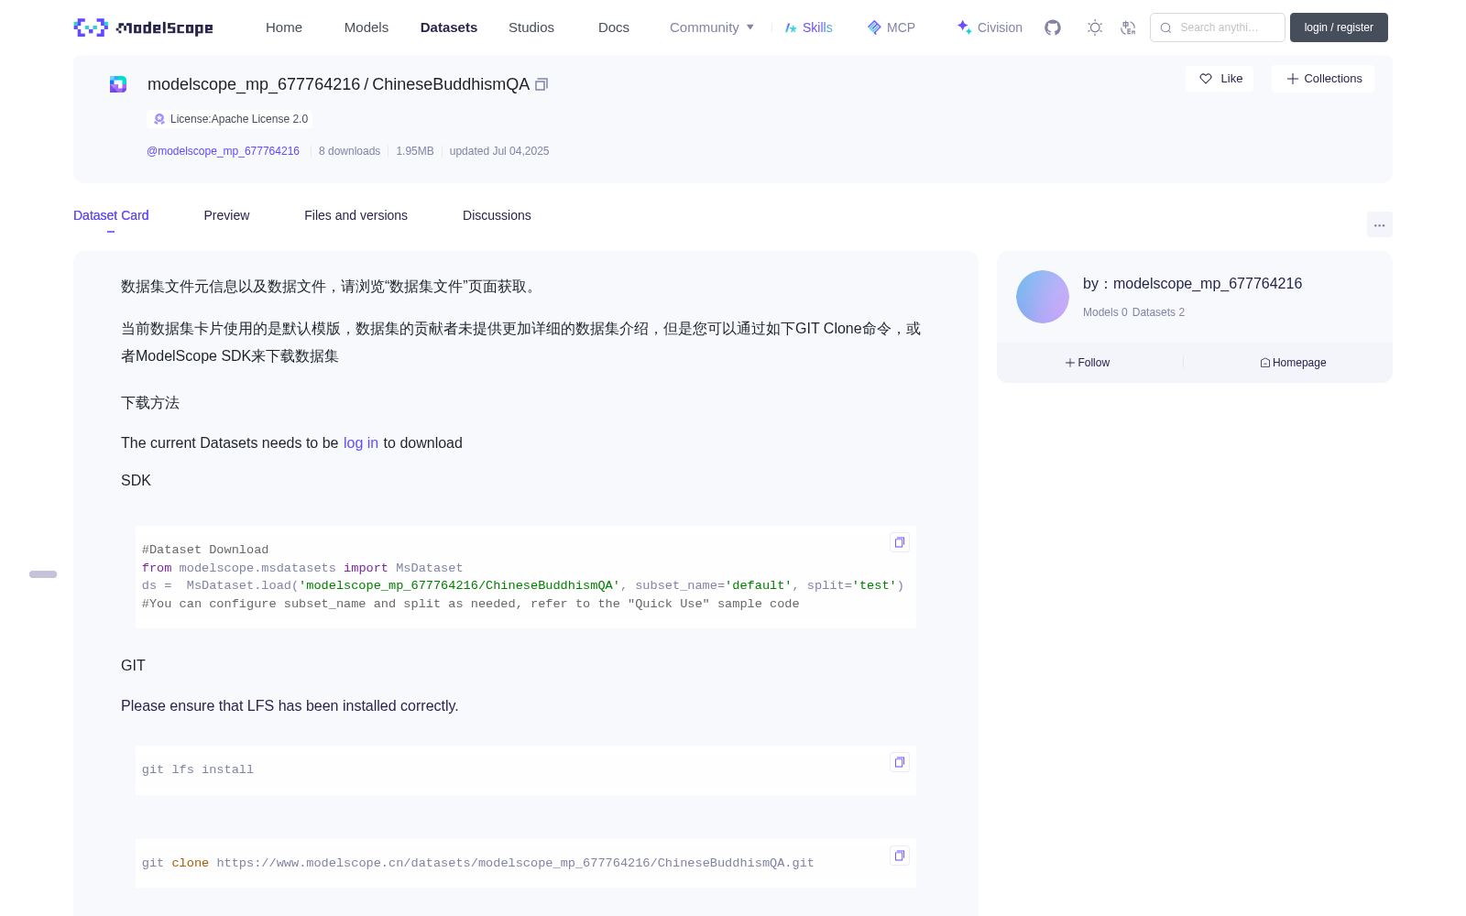Add to Collections with plus button
Viewport: 1466px width, 916px height.
click(1323, 79)
